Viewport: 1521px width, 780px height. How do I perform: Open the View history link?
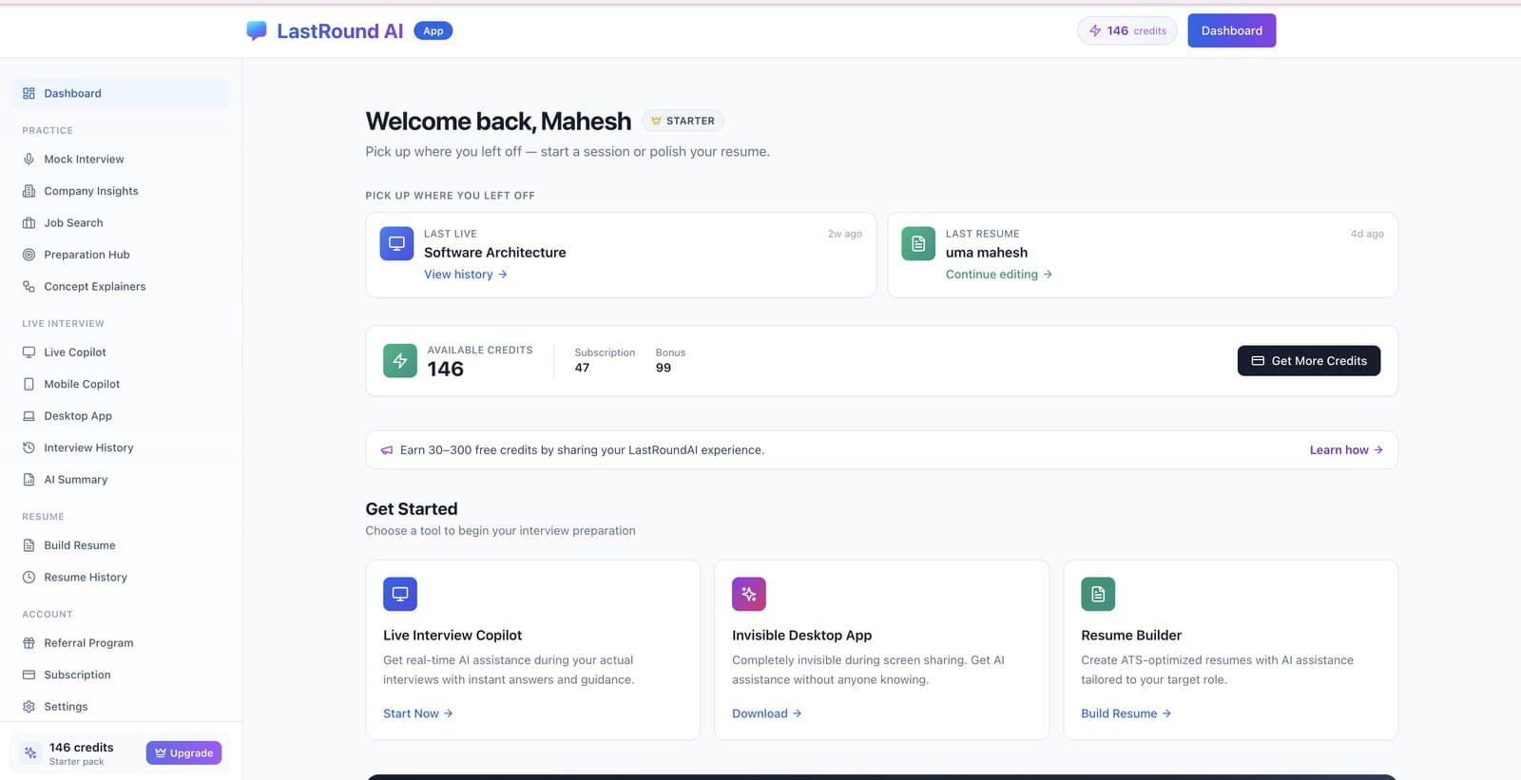(x=466, y=275)
